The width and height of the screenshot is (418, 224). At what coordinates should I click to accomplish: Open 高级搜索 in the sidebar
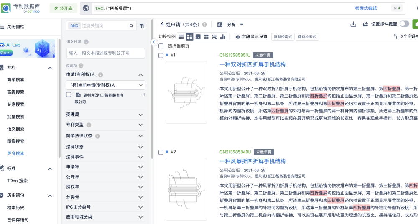coord(15,92)
